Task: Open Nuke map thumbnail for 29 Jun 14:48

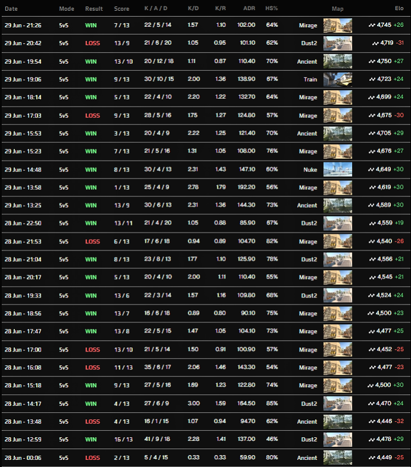Action: tap(338, 170)
